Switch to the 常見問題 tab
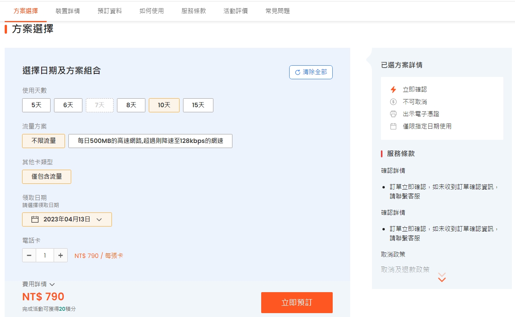 (x=278, y=11)
